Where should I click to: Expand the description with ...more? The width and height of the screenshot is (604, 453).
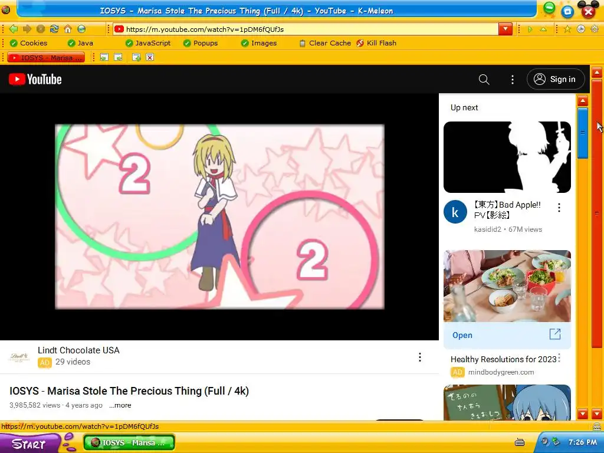(x=120, y=405)
